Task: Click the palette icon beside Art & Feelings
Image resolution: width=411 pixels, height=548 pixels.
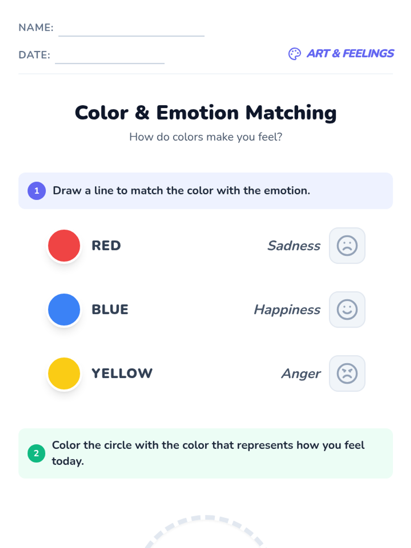Action: point(295,54)
